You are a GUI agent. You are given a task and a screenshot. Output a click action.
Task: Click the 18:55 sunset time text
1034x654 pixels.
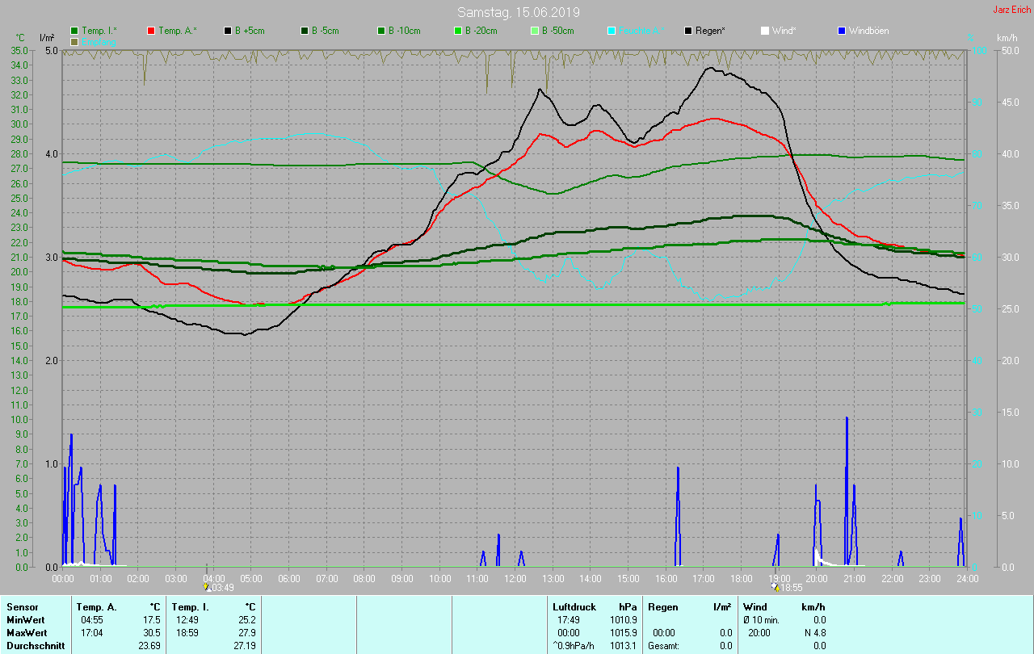click(791, 588)
